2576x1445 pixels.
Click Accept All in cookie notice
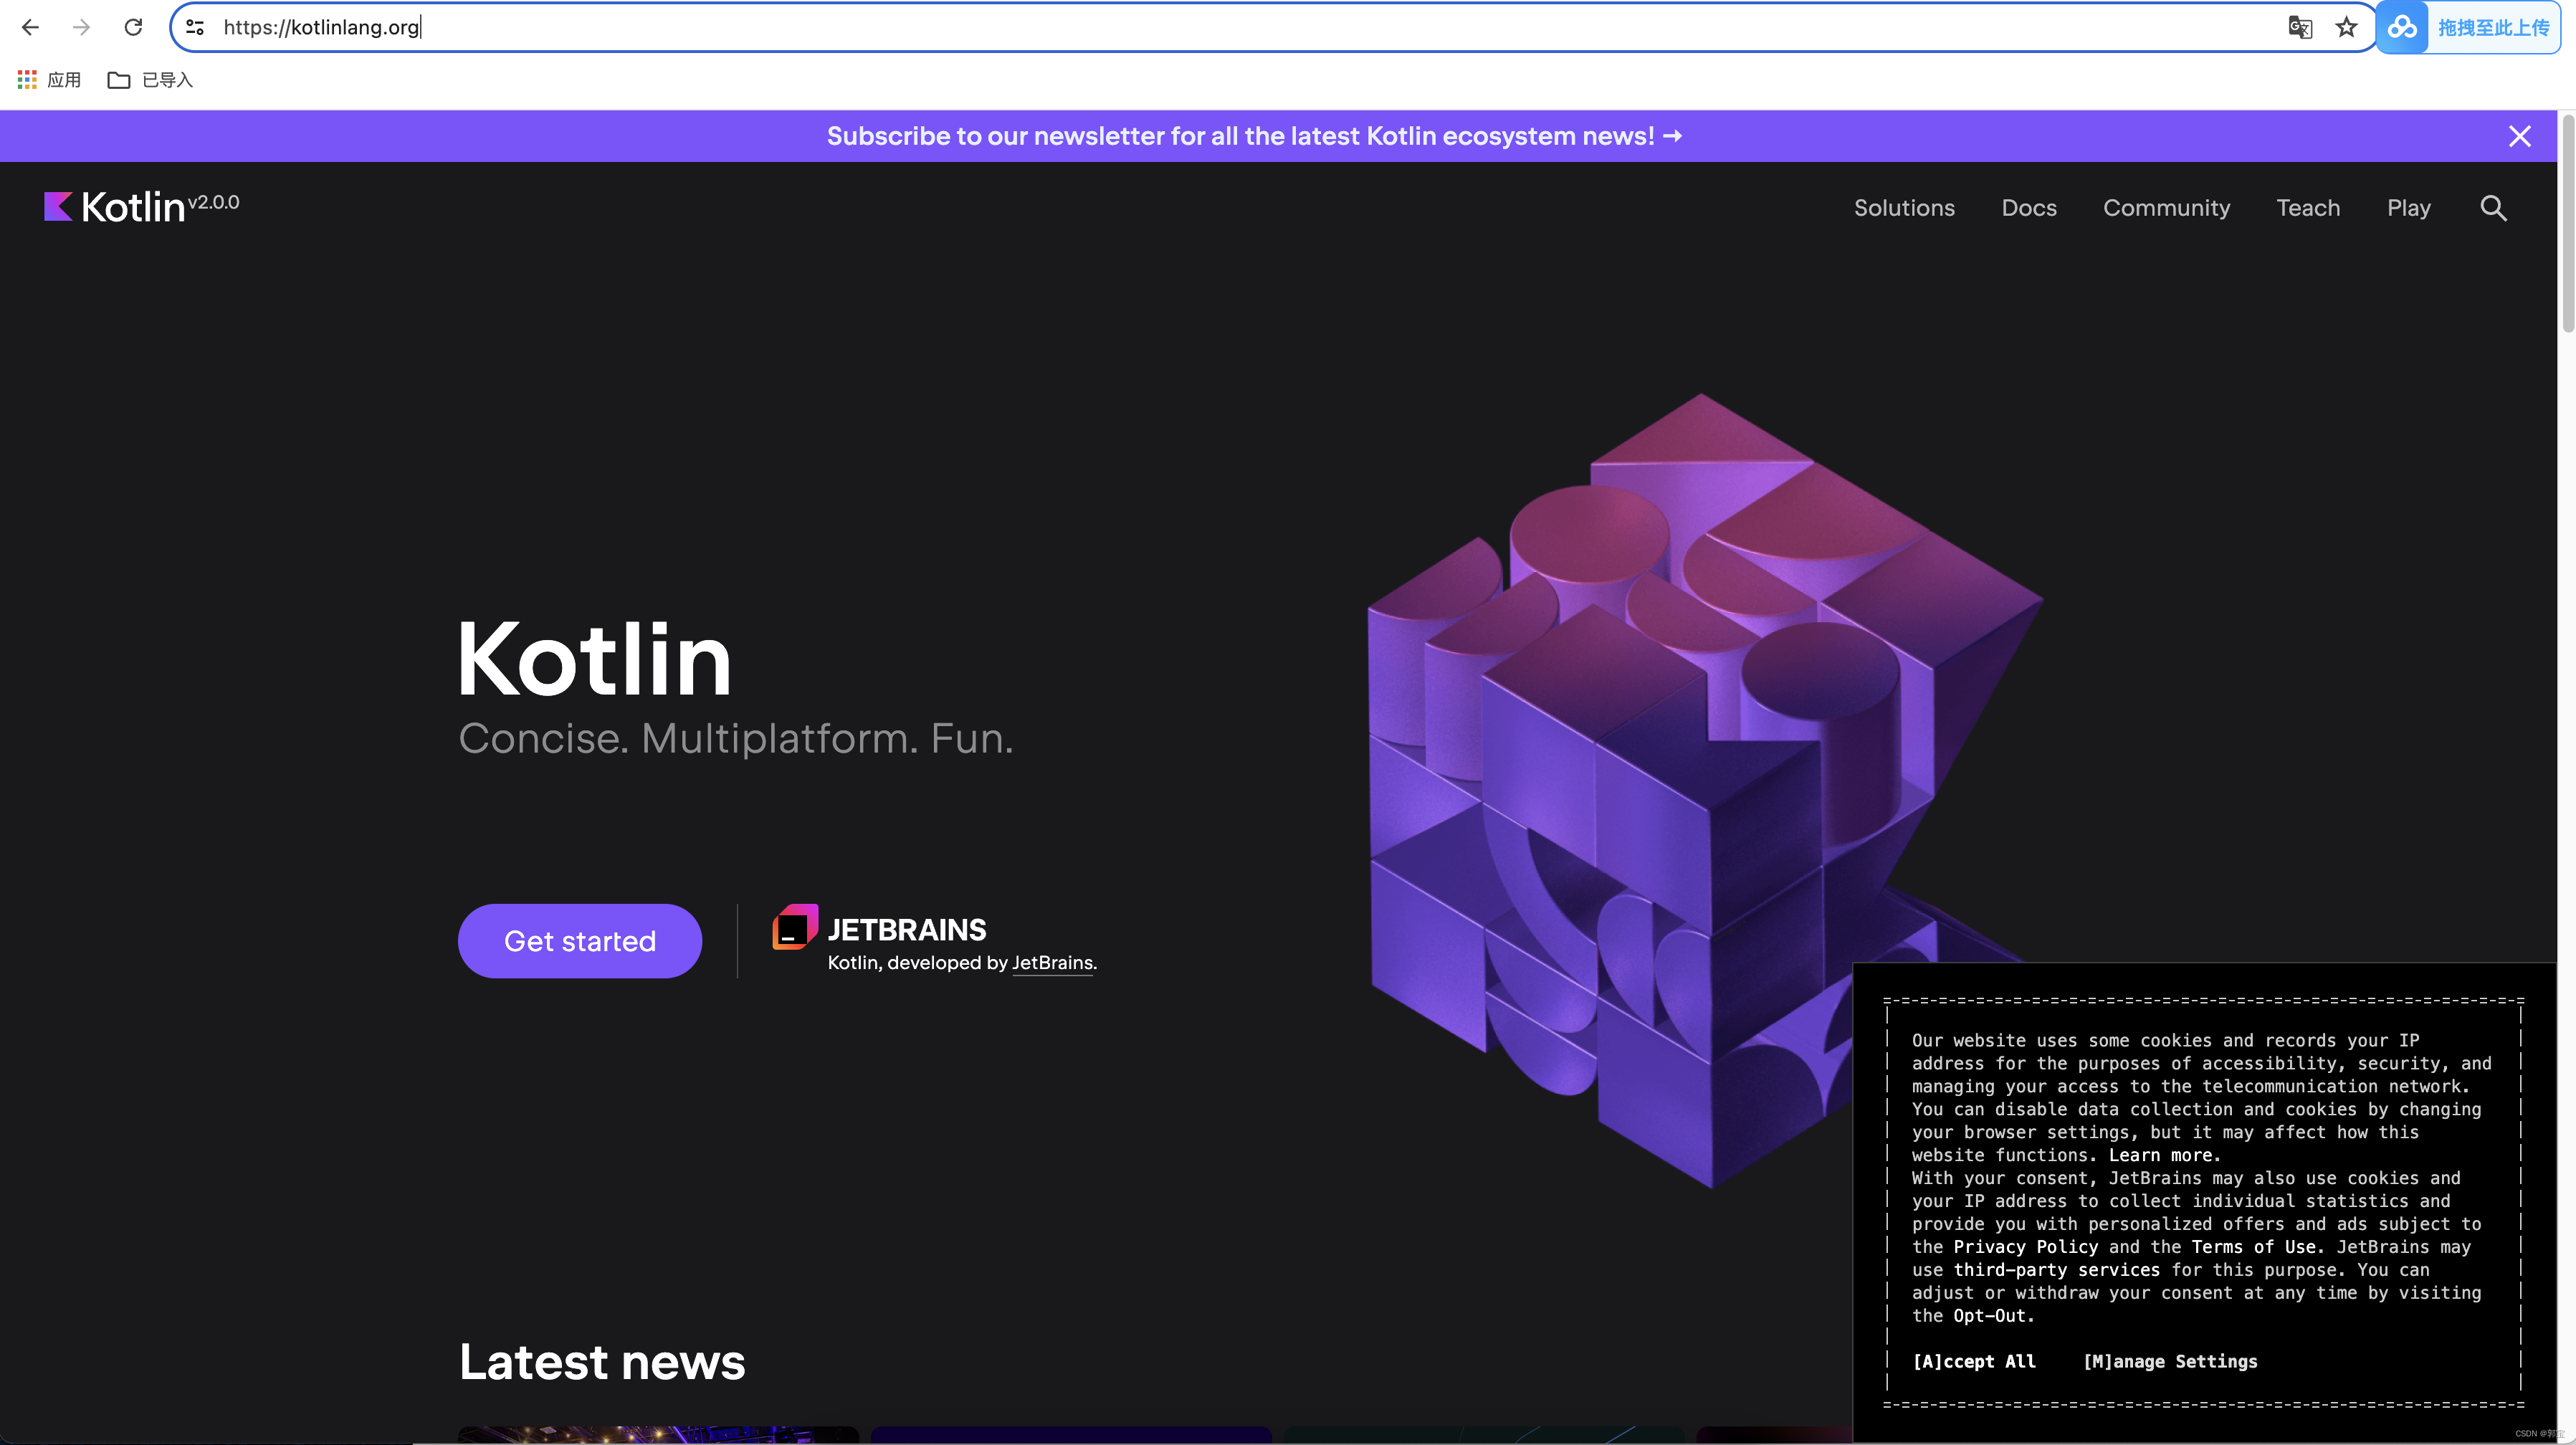click(1973, 1361)
